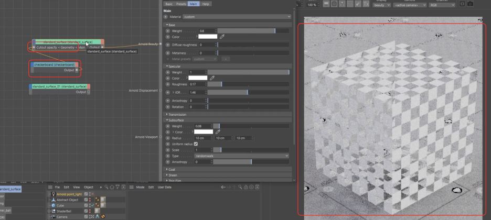Switch to the Basic tab
491x220 pixels.
169,4
